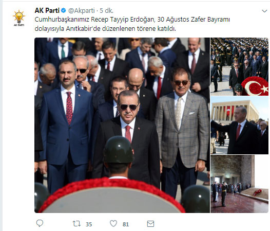This screenshot has height=231, width=270.
Task: Open the AK Parti light bulb avatar
Action: (x=19, y=18)
